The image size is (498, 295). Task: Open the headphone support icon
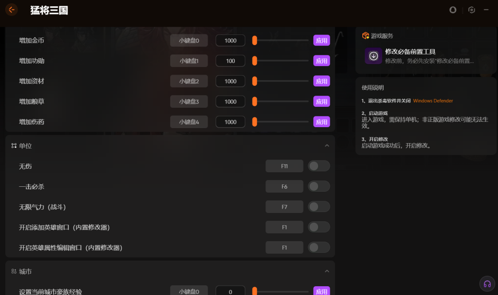pos(487,284)
